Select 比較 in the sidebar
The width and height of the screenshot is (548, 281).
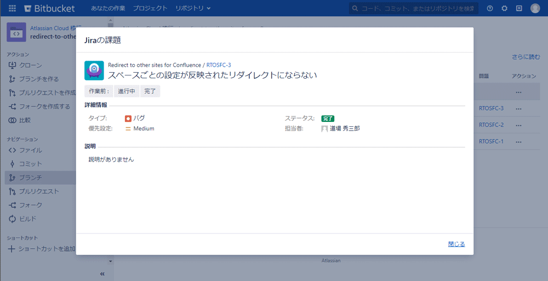tap(25, 120)
